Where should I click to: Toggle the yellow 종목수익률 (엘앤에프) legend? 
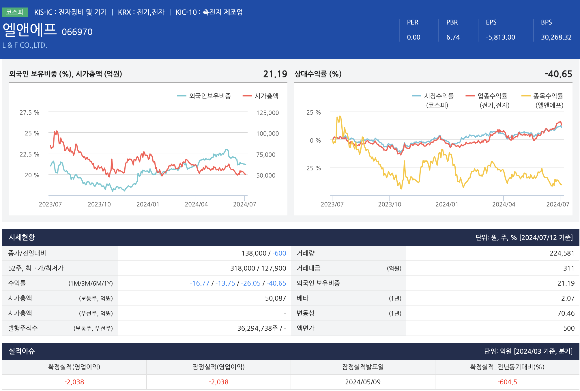548,96
